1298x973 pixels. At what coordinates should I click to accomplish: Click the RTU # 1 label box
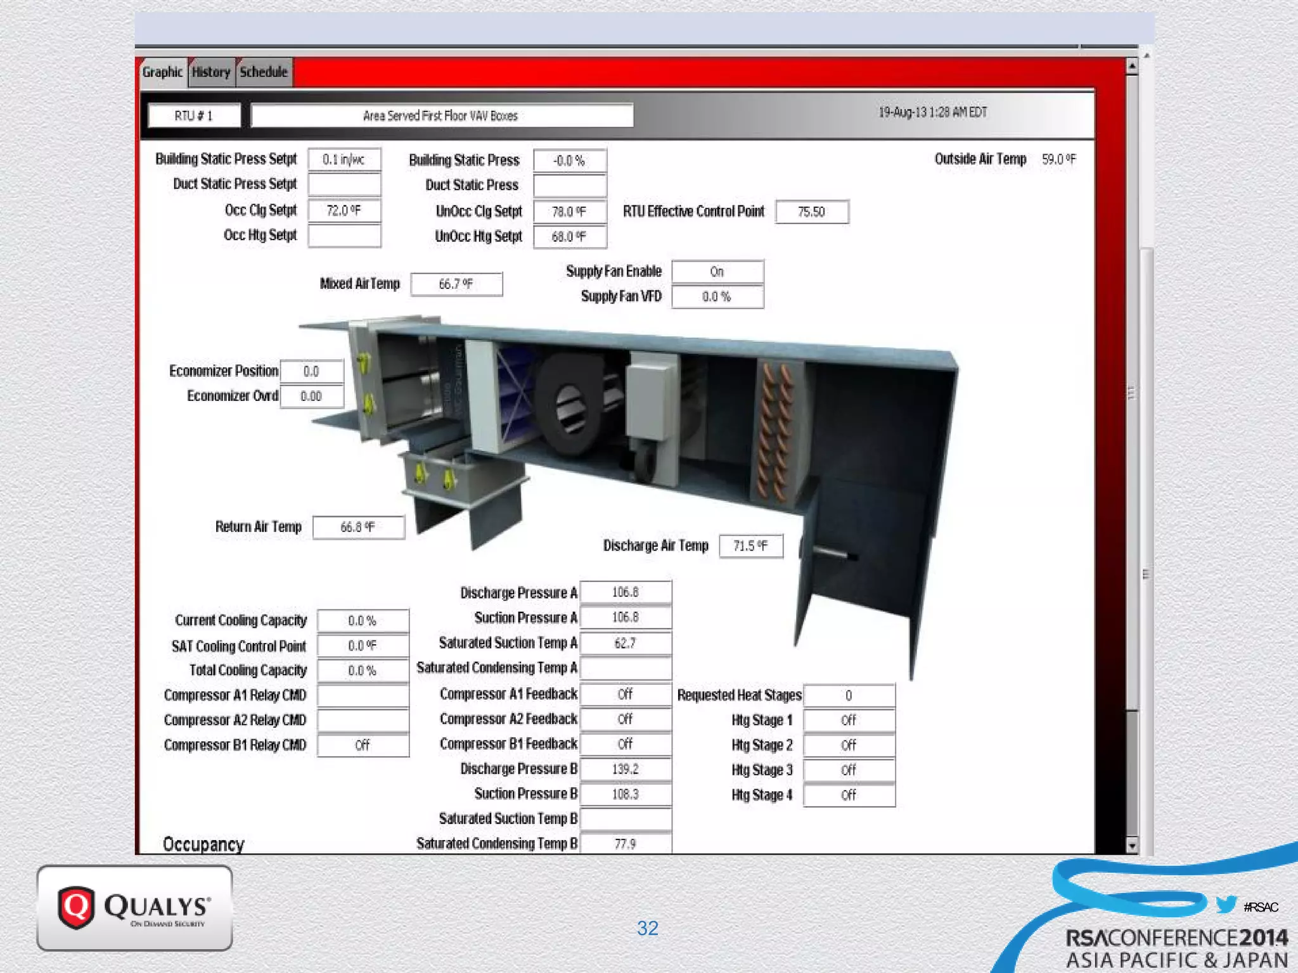(x=194, y=116)
